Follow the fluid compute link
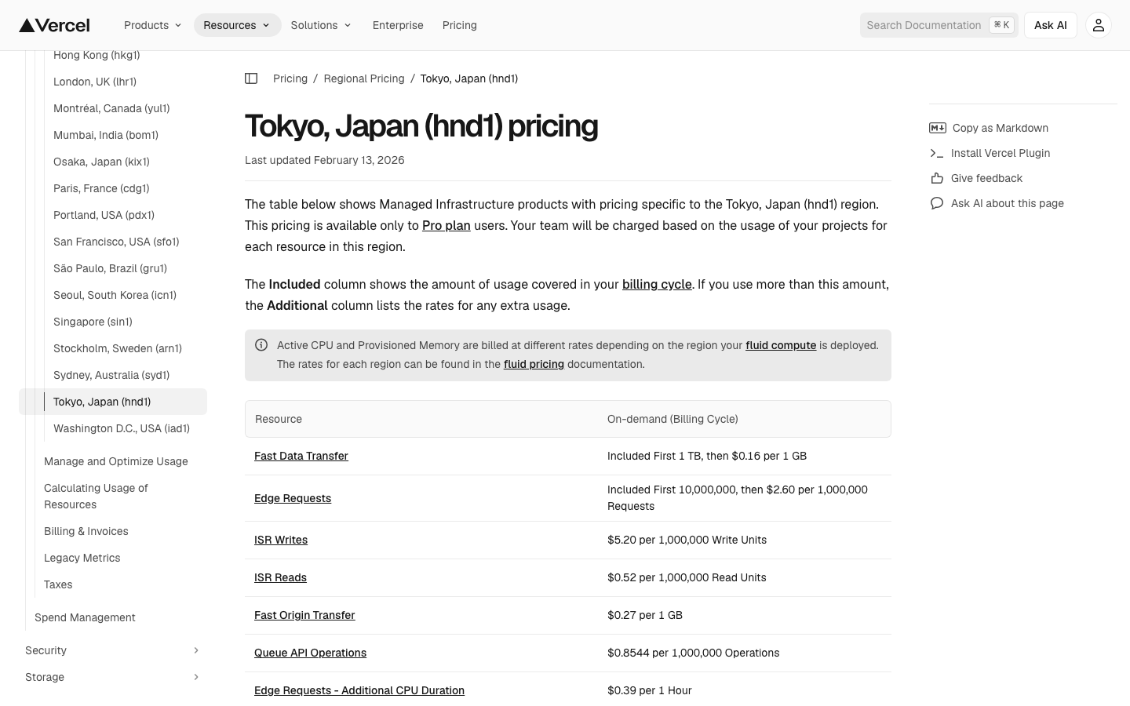 point(781,345)
